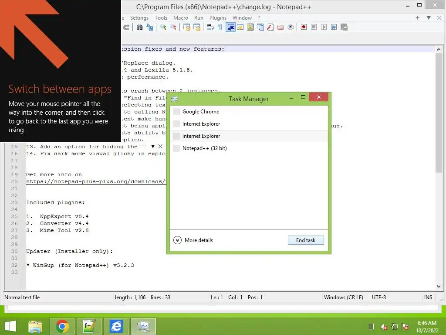Image resolution: width=446 pixels, height=335 pixels.
Task: Click Save current recorded macro icon
Action: [x=344, y=27]
